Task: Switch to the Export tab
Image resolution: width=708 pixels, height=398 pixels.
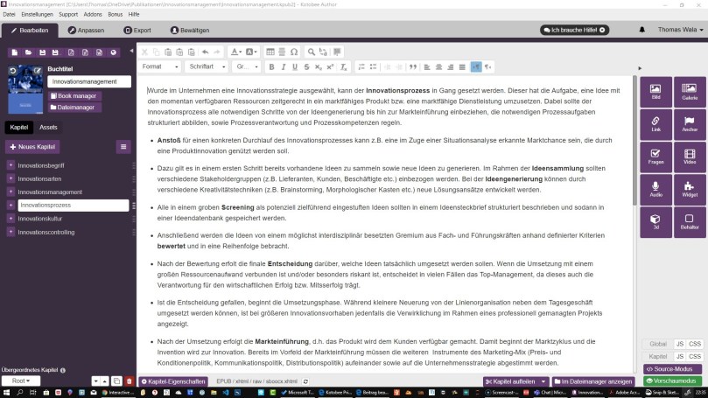Action: pyautogui.click(x=137, y=30)
